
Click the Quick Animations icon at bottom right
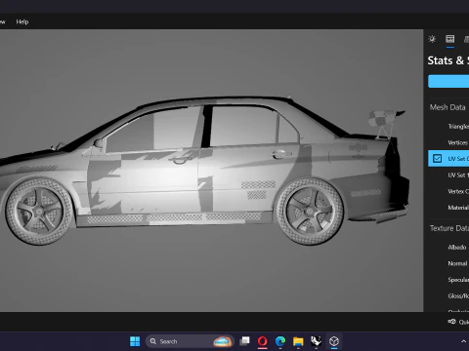(x=452, y=322)
